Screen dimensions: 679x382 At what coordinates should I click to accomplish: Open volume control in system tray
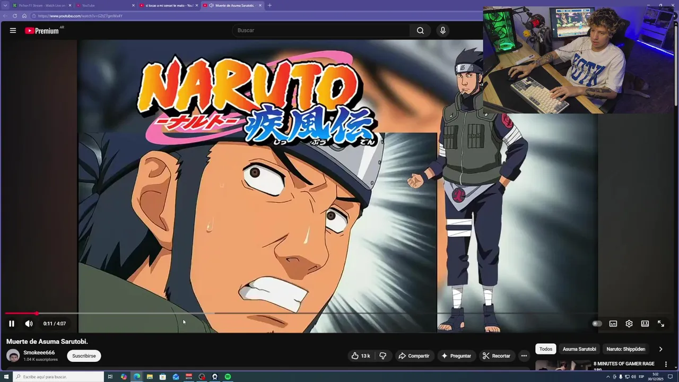click(x=633, y=377)
